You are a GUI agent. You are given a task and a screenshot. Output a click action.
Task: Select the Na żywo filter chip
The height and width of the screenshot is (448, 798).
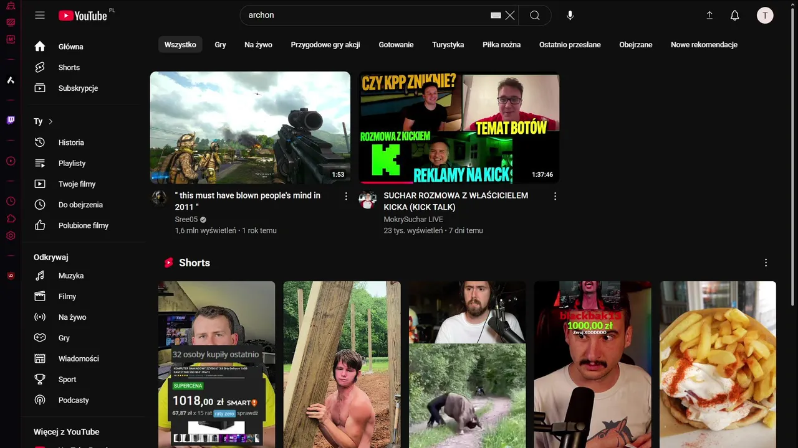pyautogui.click(x=258, y=45)
